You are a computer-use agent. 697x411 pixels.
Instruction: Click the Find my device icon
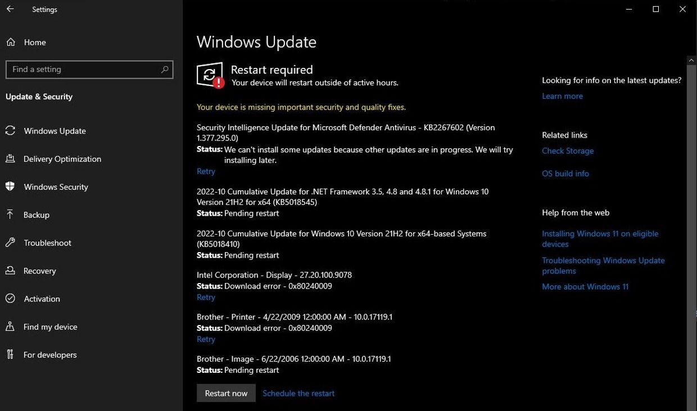(x=10, y=327)
